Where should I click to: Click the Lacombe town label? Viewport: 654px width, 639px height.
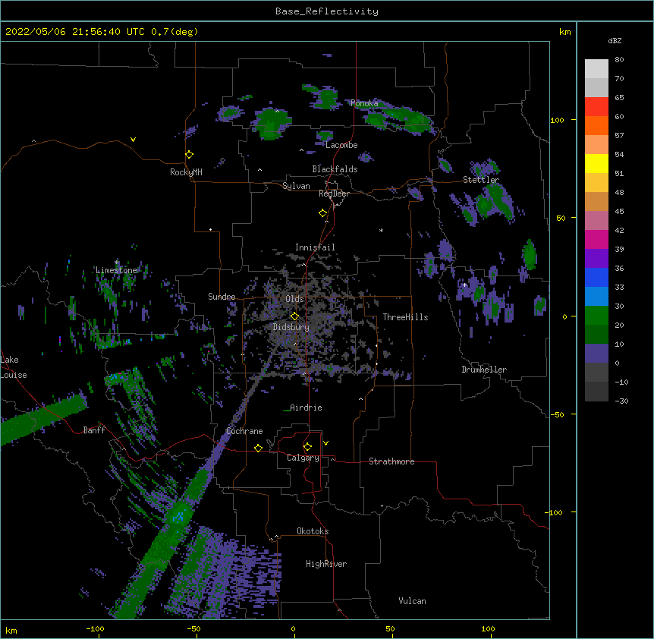click(x=341, y=145)
